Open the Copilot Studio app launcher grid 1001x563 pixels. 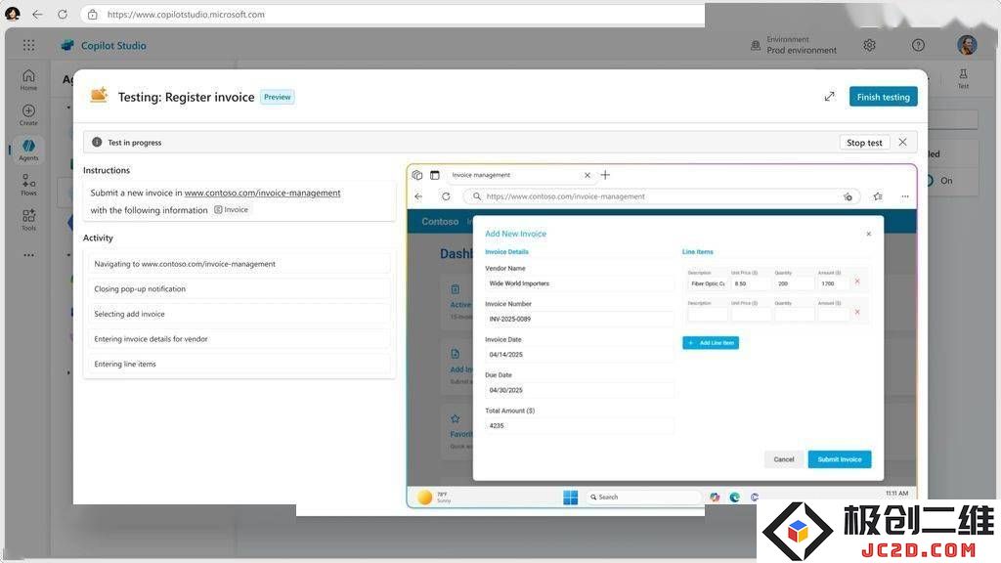pos(28,45)
